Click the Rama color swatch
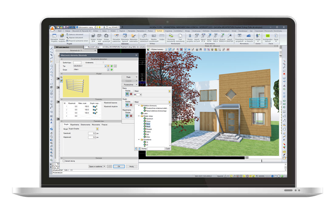Image resolution: width=335 pixels, height=213 pixels. (x=138, y=95)
